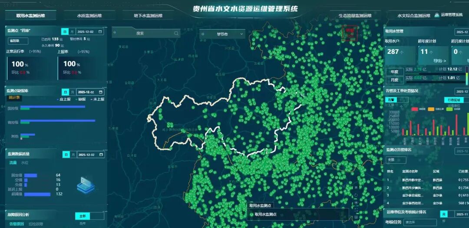The width and height of the screenshot is (469, 228).
Task: Open the 地下水监测运维 tab
Action: pyautogui.click(x=148, y=16)
